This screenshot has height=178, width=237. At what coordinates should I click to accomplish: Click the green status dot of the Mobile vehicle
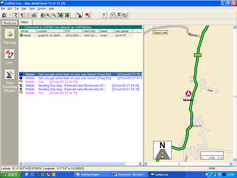(x=21, y=35)
